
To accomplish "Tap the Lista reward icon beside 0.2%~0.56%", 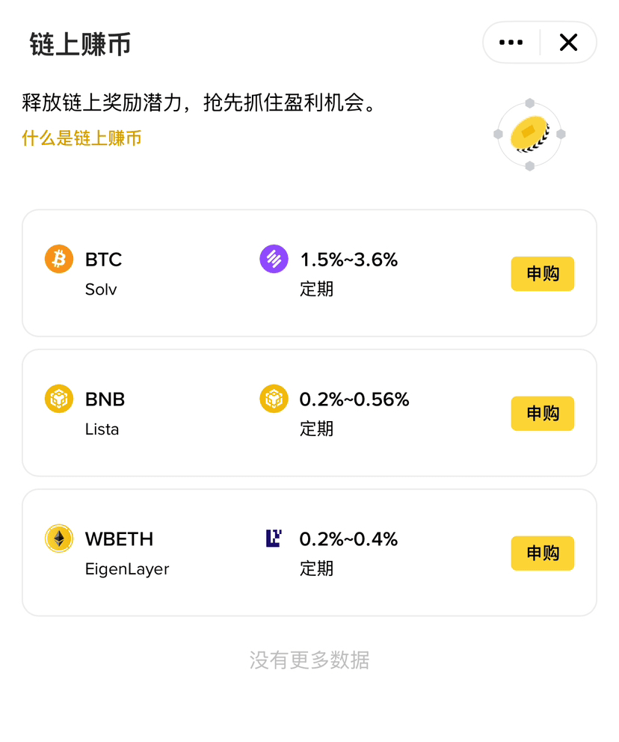I will click(274, 399).
